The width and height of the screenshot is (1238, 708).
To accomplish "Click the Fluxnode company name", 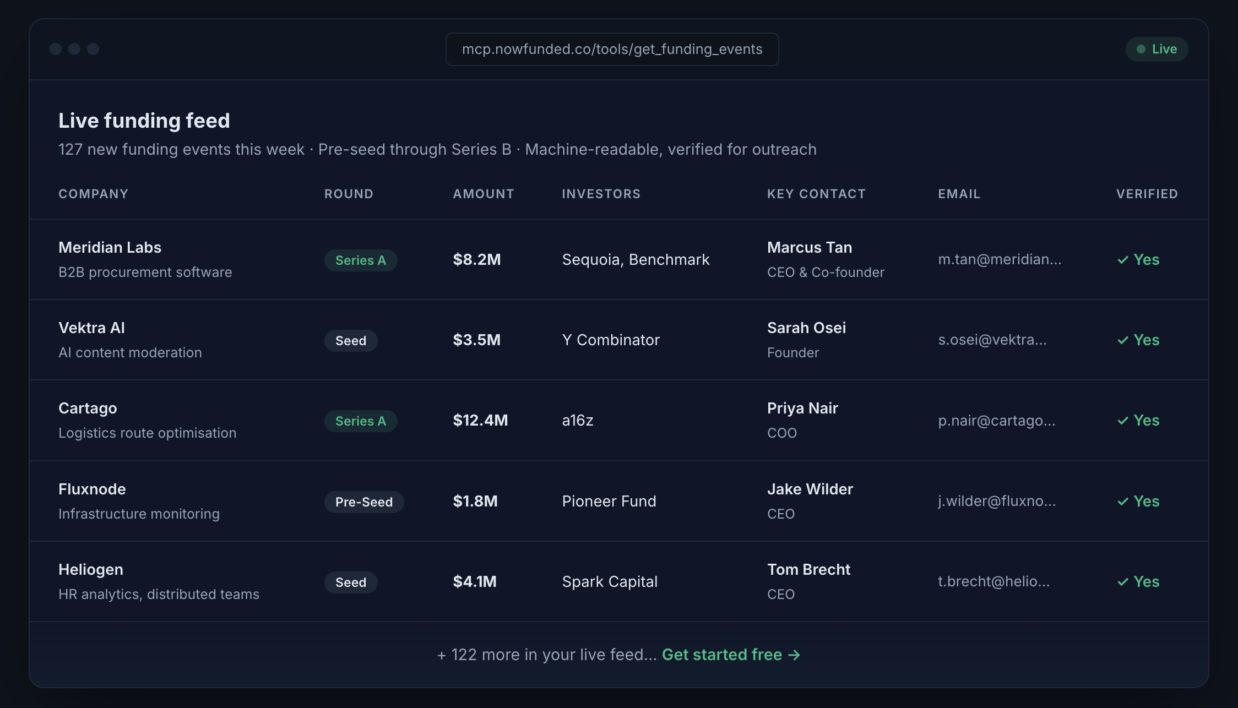I will (92, 489).
